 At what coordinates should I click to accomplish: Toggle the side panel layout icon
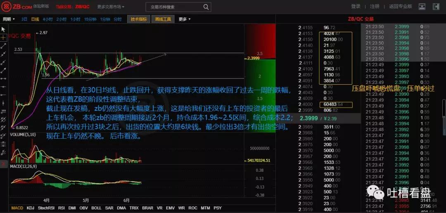(436, 6)
